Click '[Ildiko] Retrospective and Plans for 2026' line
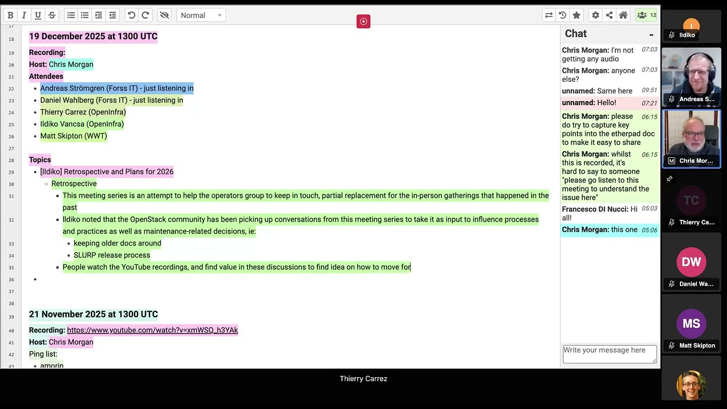727x409 pixels. 107,172
